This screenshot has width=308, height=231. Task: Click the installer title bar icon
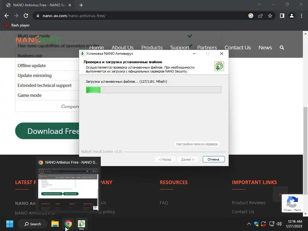(82, 54)
